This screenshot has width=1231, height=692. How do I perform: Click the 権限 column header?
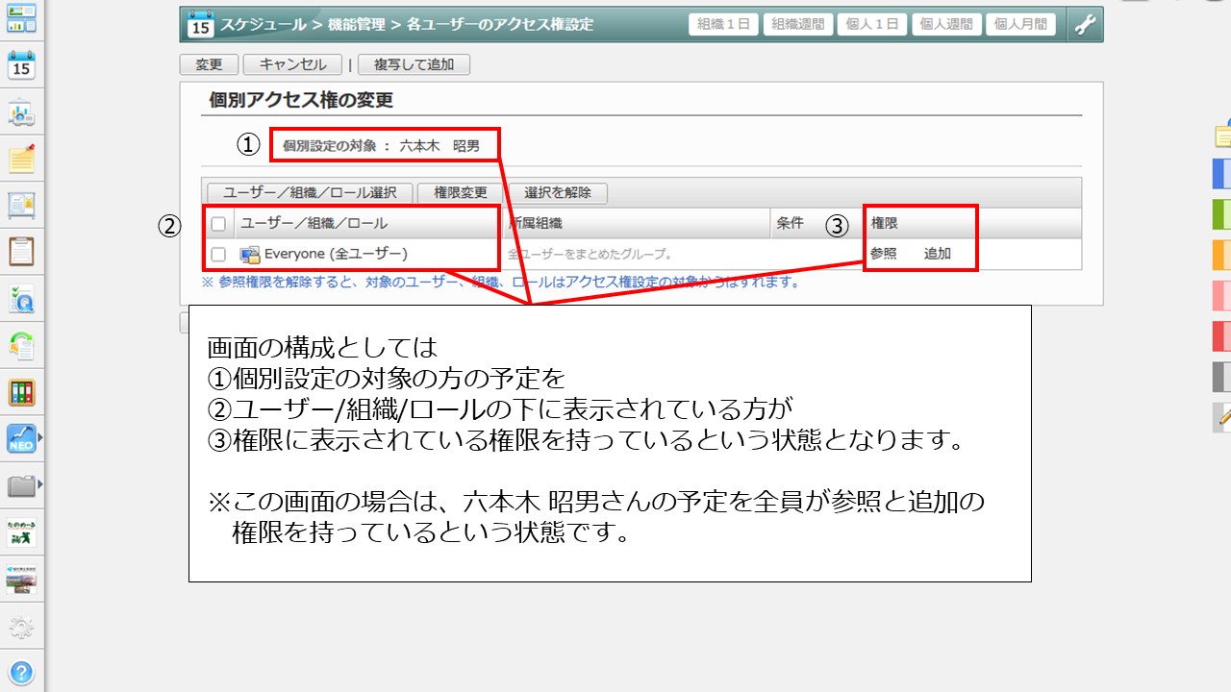click(884, 223)
